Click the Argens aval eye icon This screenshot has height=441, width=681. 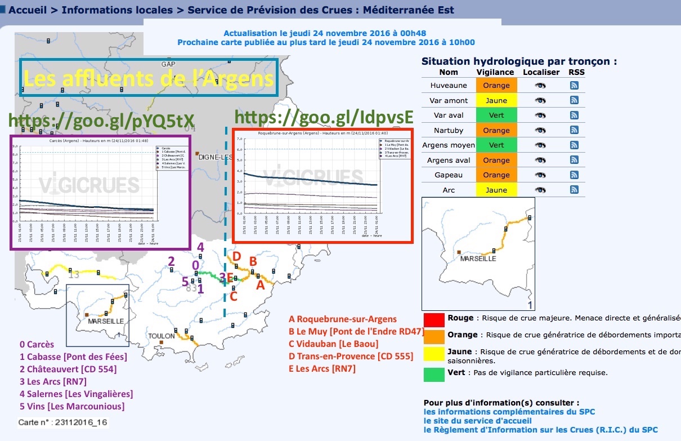541,160
